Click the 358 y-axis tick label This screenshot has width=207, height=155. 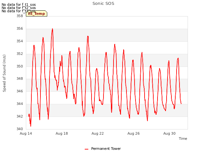click(20, 16)
